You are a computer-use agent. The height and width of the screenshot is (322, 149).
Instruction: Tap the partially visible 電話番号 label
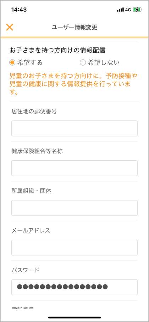point(23,308)
